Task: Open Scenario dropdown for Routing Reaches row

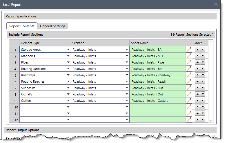Action: pos(127,82)
